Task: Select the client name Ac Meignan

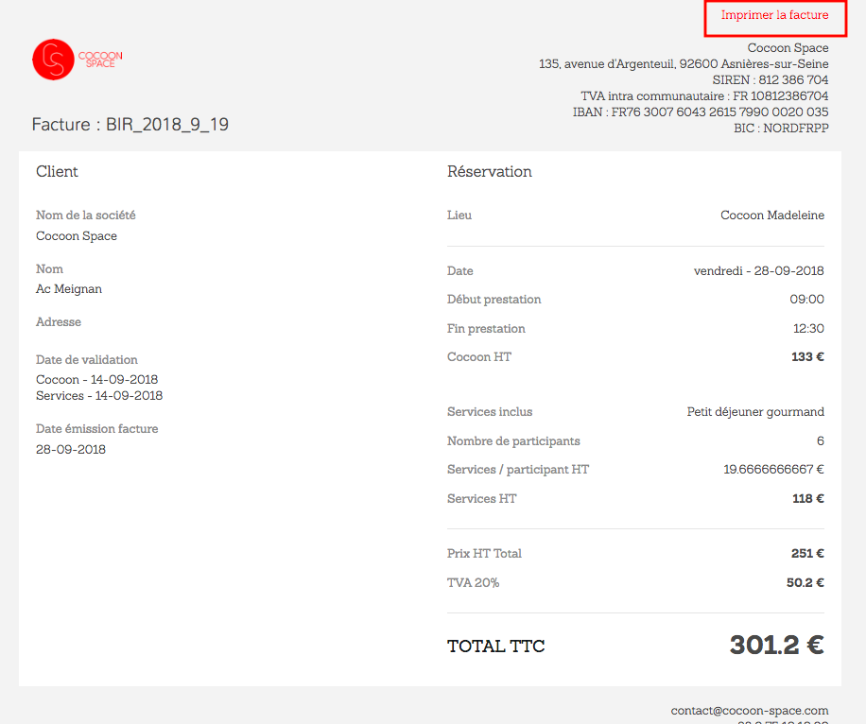Action: pyautogui.click(x=69, y=289)
